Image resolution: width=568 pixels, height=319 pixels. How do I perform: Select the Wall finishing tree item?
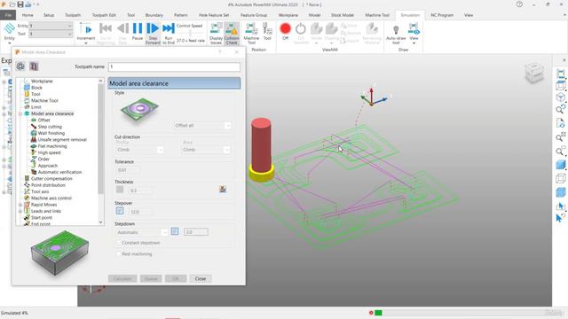(51, 133)
